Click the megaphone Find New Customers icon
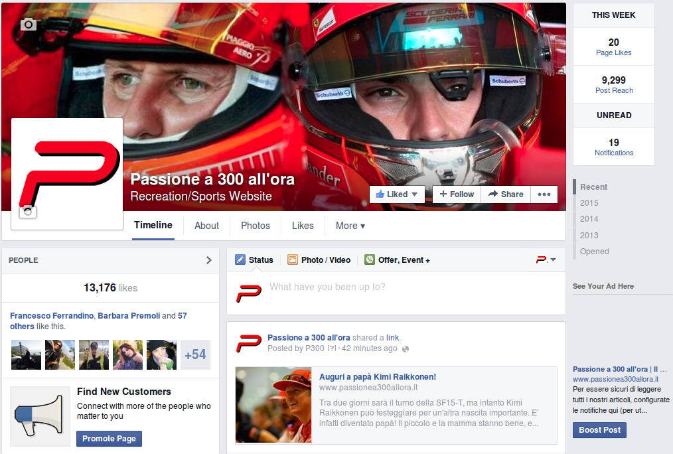Image resolution: width=673 pixels, height=454 pixels. 40,416
